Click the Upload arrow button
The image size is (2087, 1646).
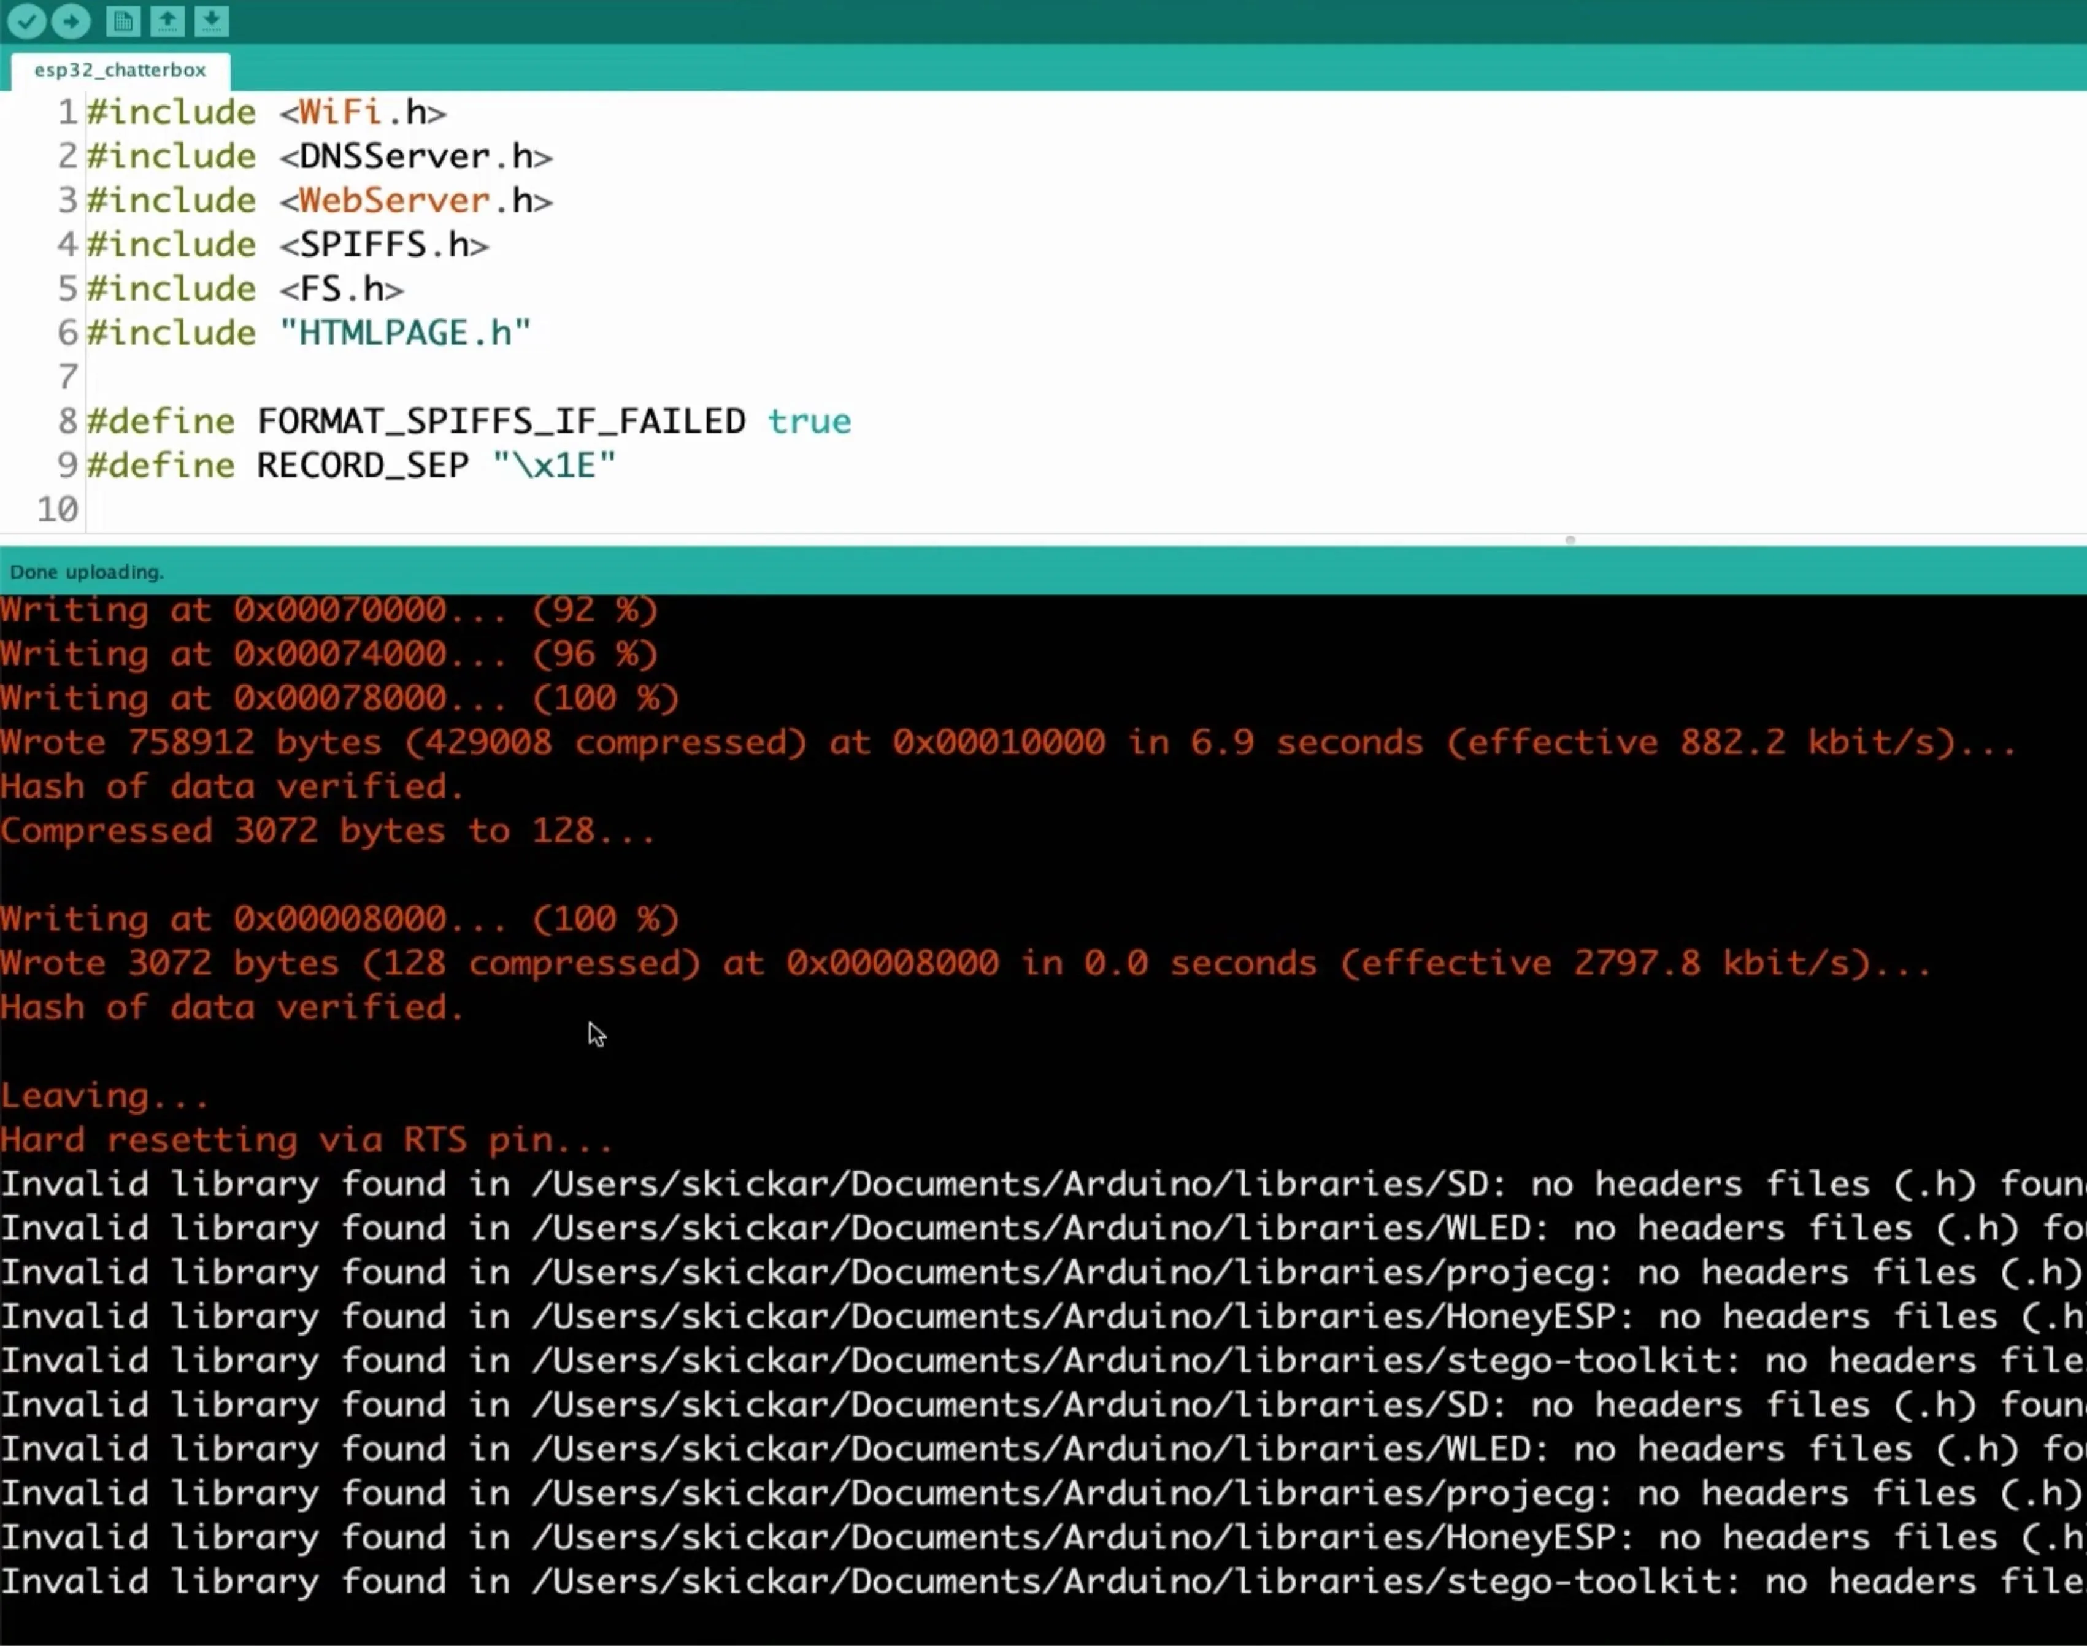coord(71,20)
